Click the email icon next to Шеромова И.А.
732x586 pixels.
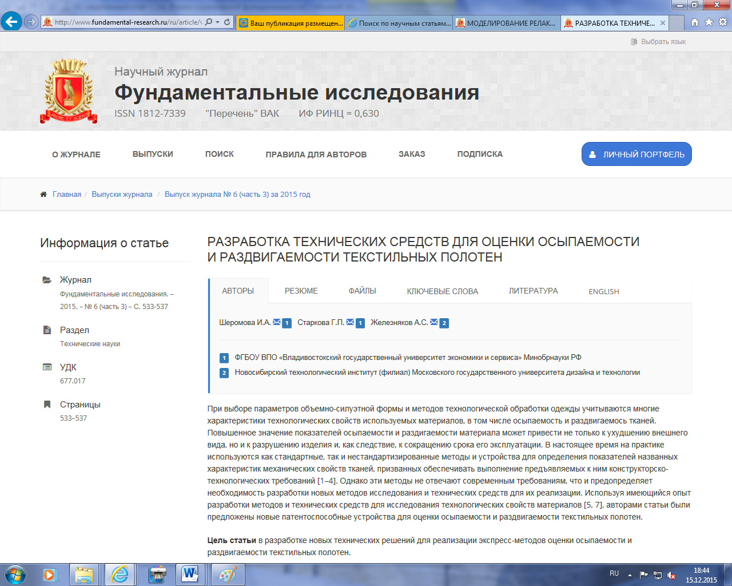click(x=277, y=322)
